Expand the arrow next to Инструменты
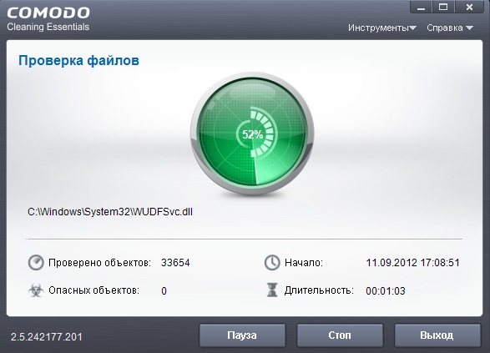The height and width of the screenshot is (353, 490). pos(413,28)
